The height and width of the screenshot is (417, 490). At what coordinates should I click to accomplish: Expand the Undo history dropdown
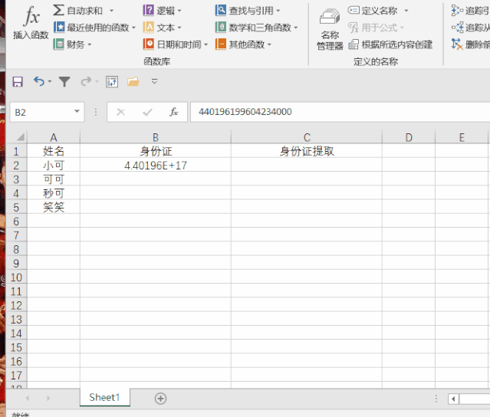point(50,82)
